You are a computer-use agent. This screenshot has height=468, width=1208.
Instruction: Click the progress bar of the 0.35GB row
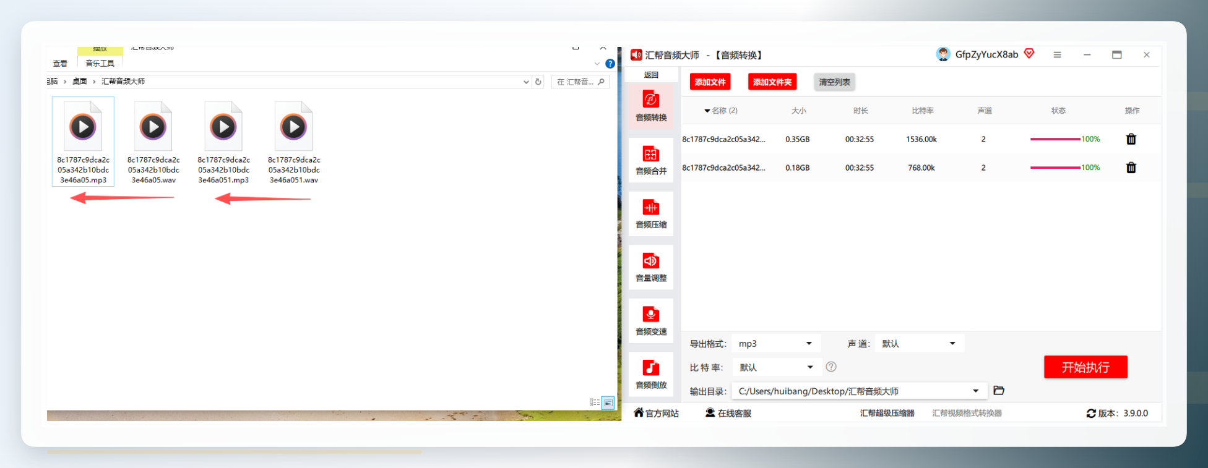(1055, 139)
